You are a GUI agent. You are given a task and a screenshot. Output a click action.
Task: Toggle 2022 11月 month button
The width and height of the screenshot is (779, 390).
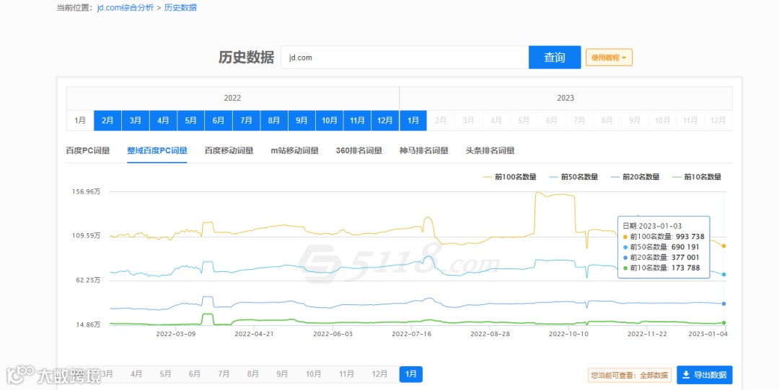[x=357, y=120]
